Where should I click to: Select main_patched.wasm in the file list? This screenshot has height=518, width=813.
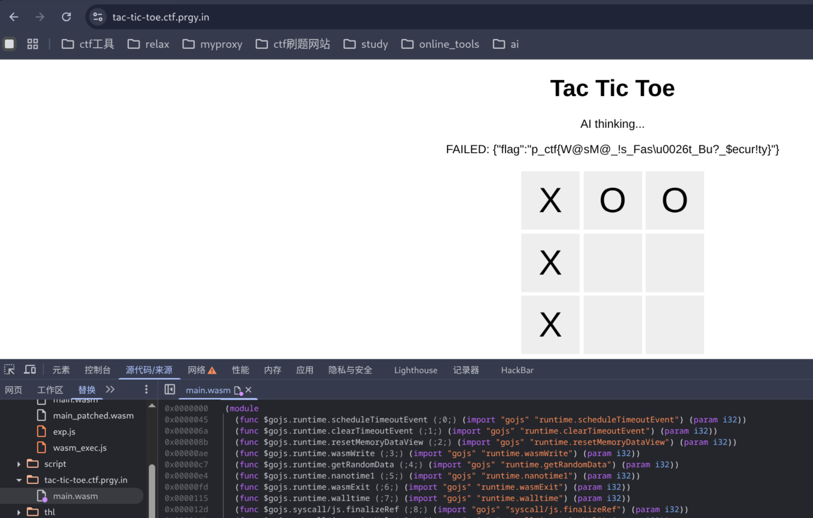93,416
